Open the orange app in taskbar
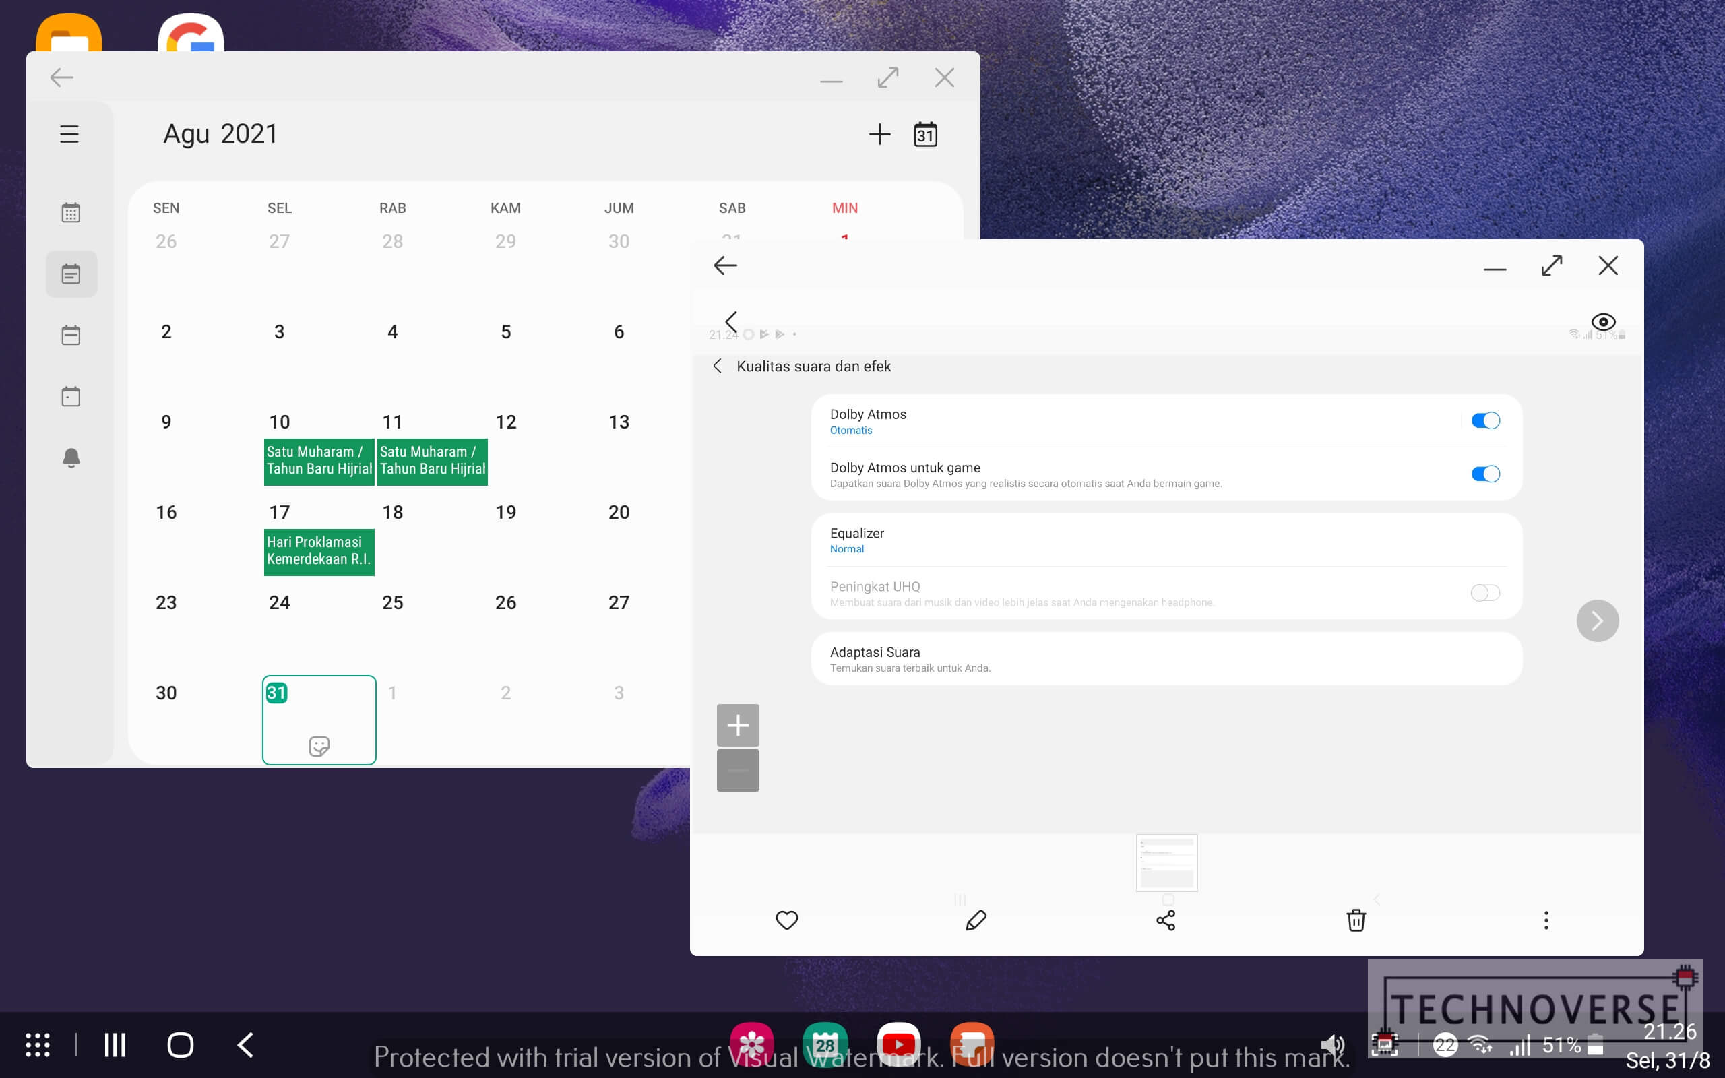Image resolution: width=1725 pixels, height=1078 pixels. [x=972, y=1044]
